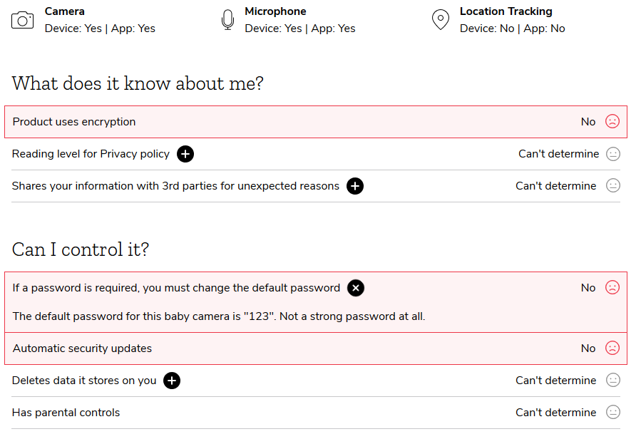Expand Reading level for Privacy policy details

pos(185,154)
